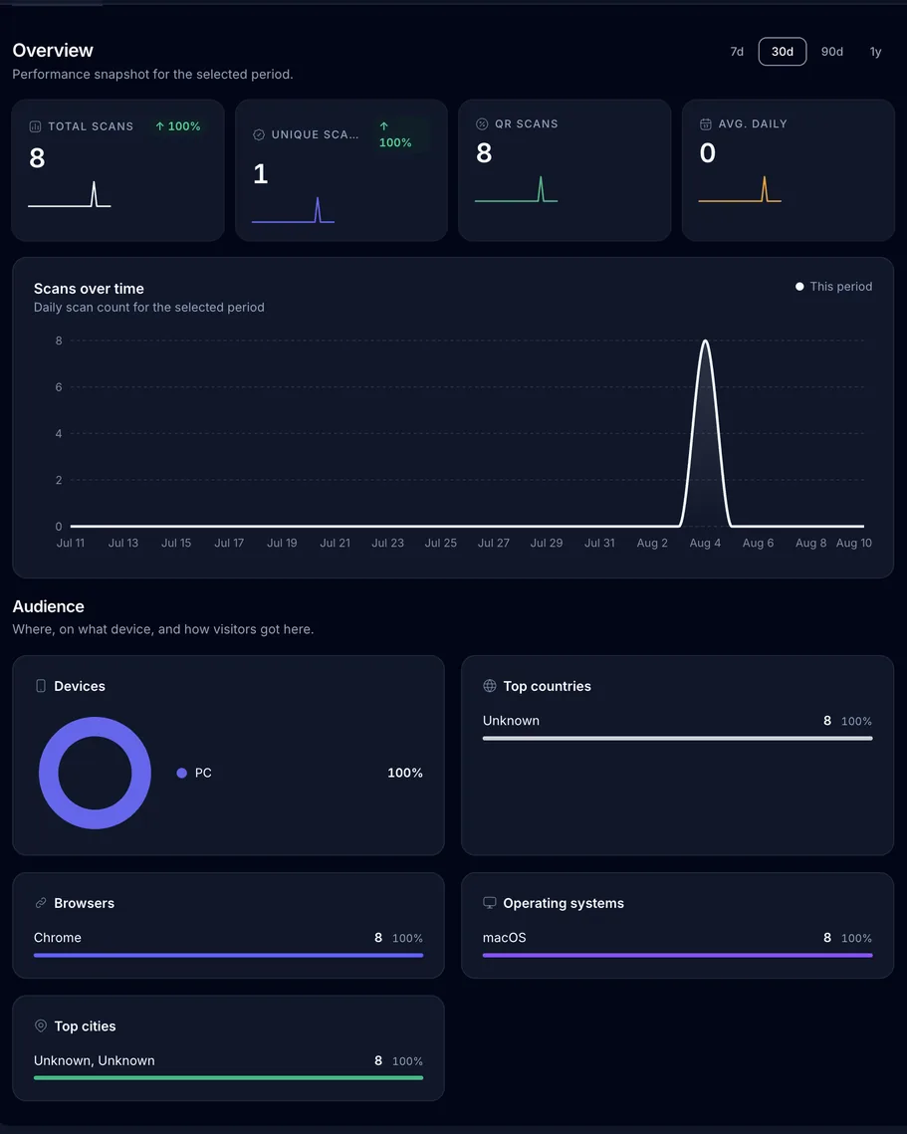Click the PC legend purple dot
Image resolution: width=907 pixels, height=1134 pixels.
[x=181, y=774]
